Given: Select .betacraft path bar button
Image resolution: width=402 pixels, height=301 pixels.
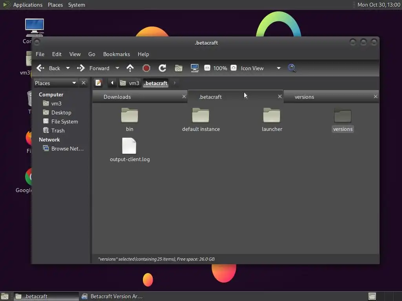Looking at the screenshot, I should coord(155,83).
